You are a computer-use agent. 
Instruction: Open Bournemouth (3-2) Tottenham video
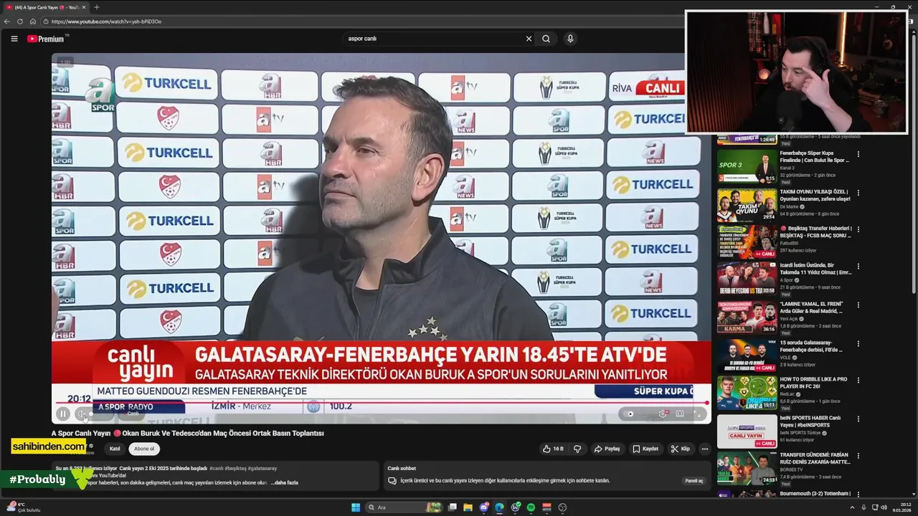click(x=815, y=493)
